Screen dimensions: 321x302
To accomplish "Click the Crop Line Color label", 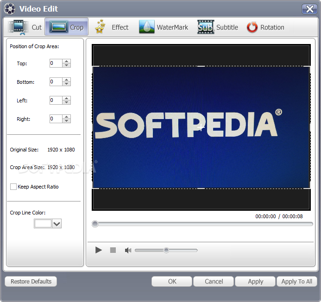I will tap(28, 213).
